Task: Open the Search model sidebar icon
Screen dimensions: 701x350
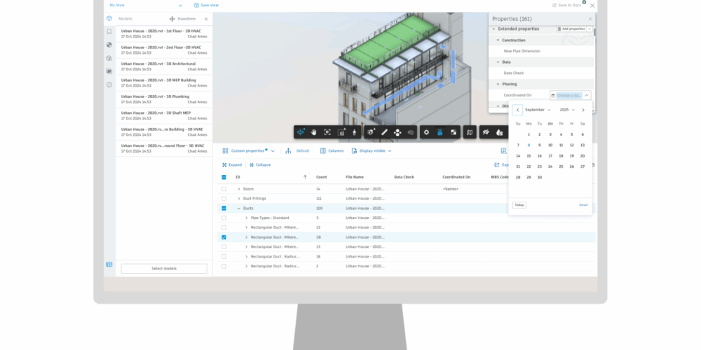Action: [109, 58]
